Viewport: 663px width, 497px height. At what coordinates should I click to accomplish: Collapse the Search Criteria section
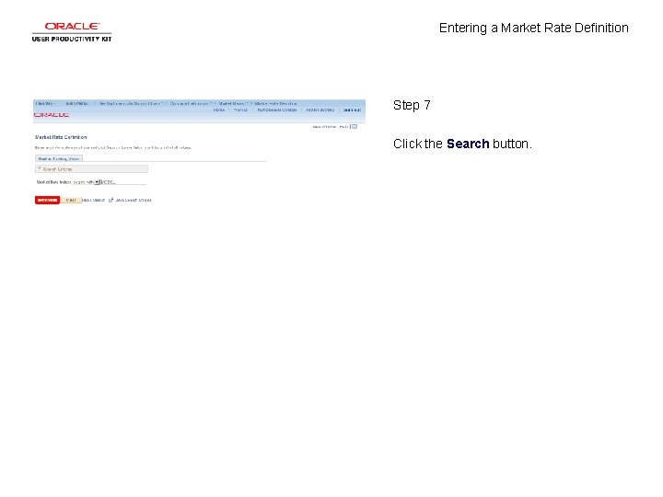pyautogui.click(x=40, y=168)
